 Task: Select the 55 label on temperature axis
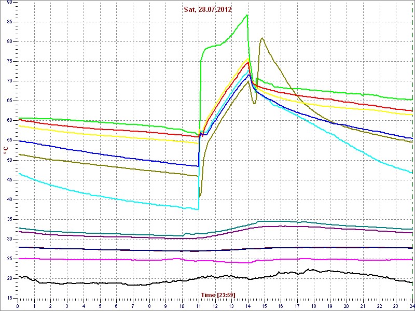pyautogui.click(x=9, y=140)
